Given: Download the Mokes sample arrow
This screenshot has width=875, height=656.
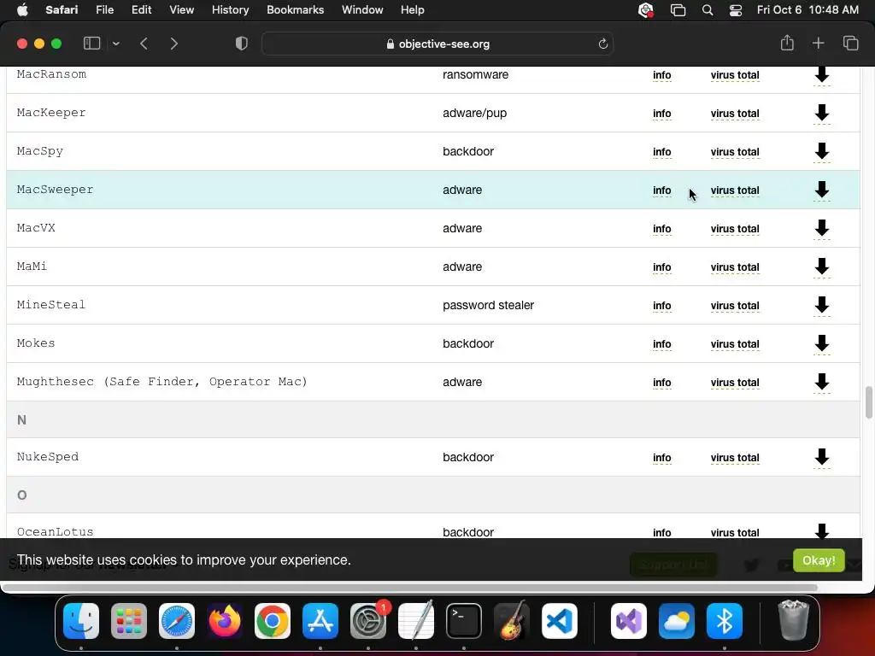Looking at the screenshot, I should point(821,343).
